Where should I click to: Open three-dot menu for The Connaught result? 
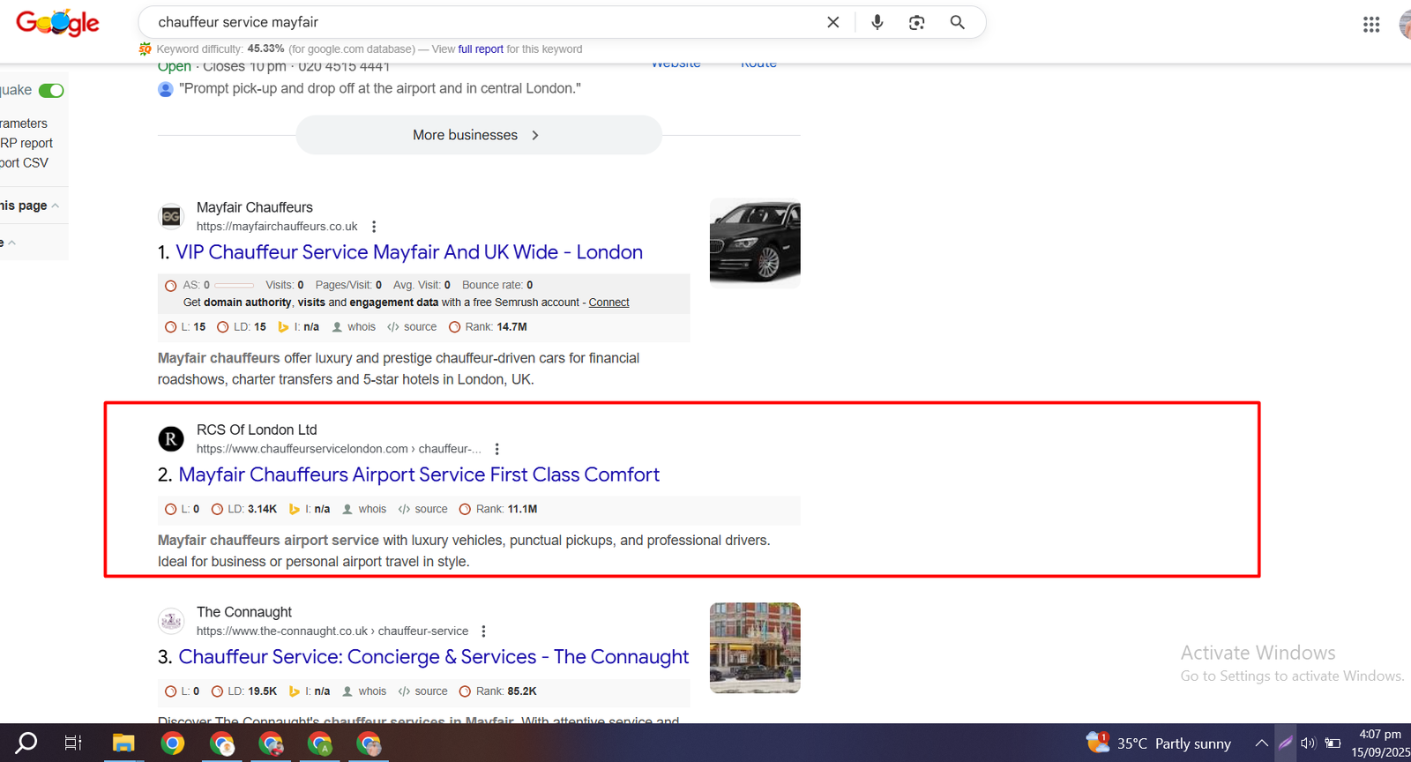[483, 631]
